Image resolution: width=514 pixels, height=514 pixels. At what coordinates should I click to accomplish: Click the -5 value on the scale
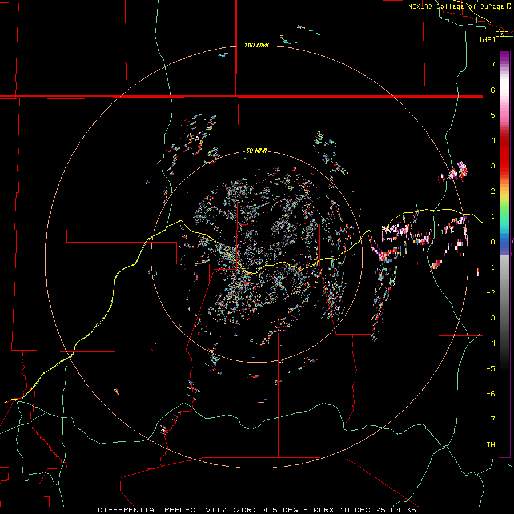491,368
